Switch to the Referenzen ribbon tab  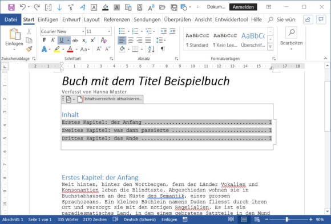(x=117, y=19)
